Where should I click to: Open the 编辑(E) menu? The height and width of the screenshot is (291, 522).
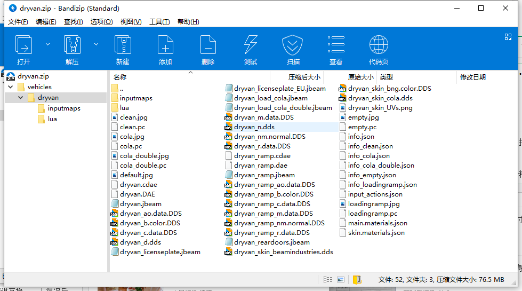(x=46, y=22)
